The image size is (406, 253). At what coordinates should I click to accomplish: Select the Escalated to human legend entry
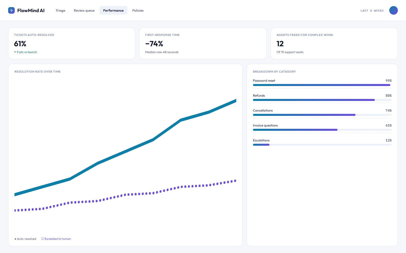click(x=56, y=239)
